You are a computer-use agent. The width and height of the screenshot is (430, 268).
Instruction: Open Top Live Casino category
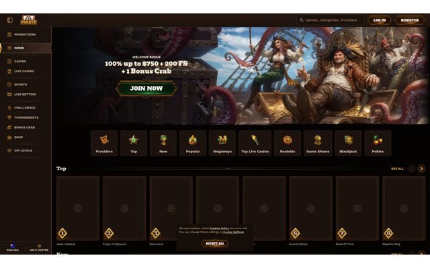[x=255, y=143]
